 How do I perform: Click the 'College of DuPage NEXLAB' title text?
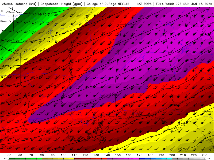click(108, 4)
